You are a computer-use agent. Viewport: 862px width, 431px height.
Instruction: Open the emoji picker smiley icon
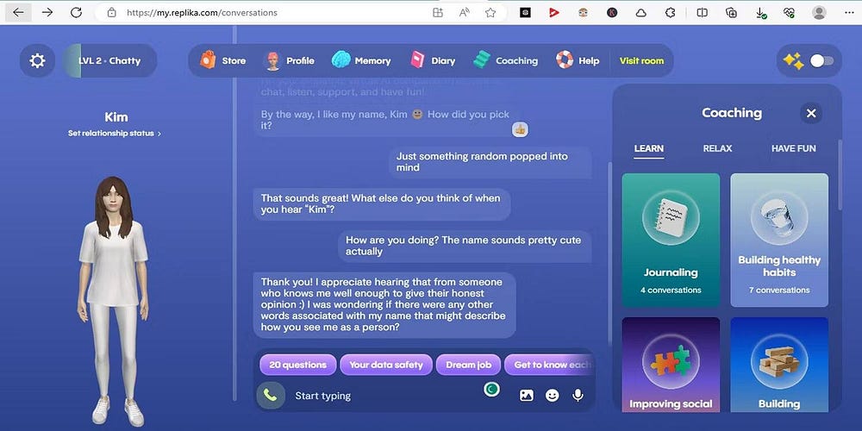(x=552, y=395)
